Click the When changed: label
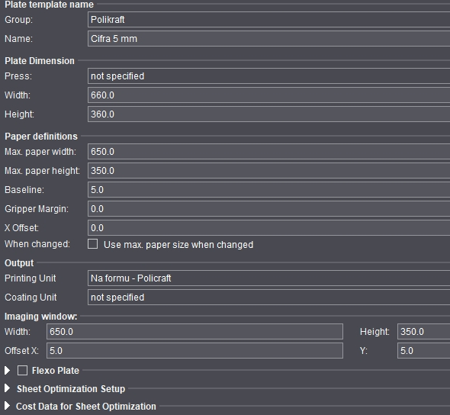Viewport: 450px width, 415px height. (37, 244)
